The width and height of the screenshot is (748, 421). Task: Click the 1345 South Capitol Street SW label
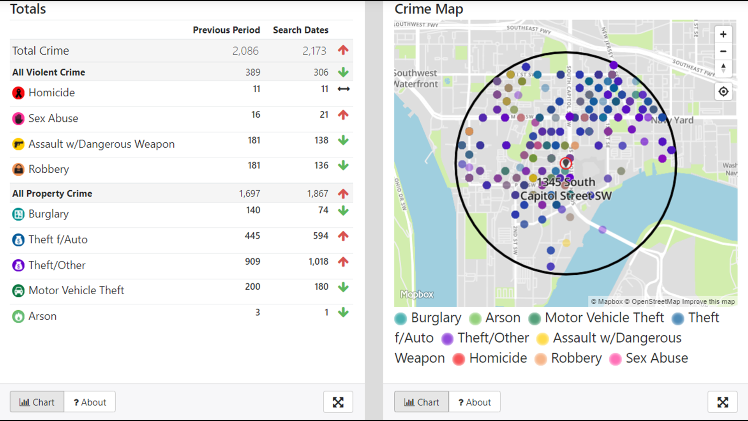click(x=566, y=189)
